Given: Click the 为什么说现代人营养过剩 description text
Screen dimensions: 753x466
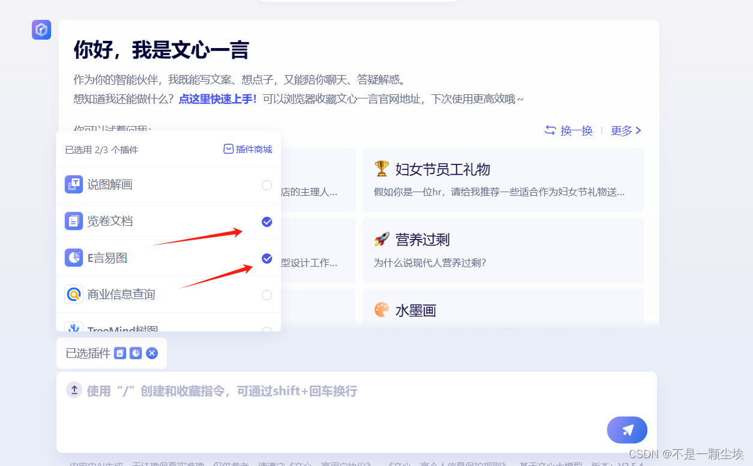Looking at the screenshot, I should click(430, 263).
